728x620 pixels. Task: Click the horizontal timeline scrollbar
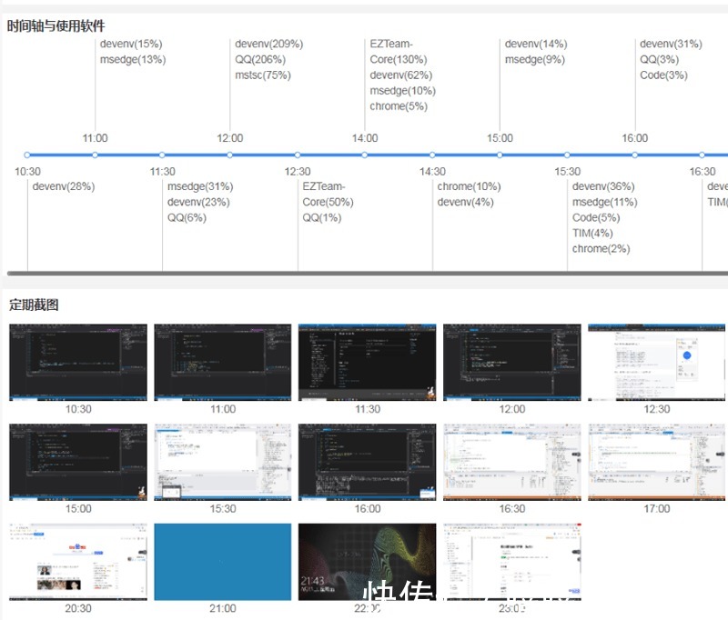[x=368, y=274]
